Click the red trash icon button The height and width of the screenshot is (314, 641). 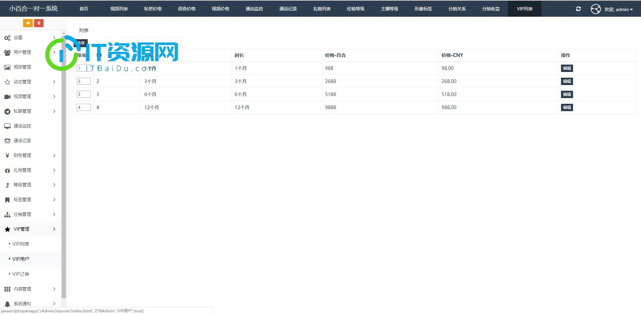point(39,23)
